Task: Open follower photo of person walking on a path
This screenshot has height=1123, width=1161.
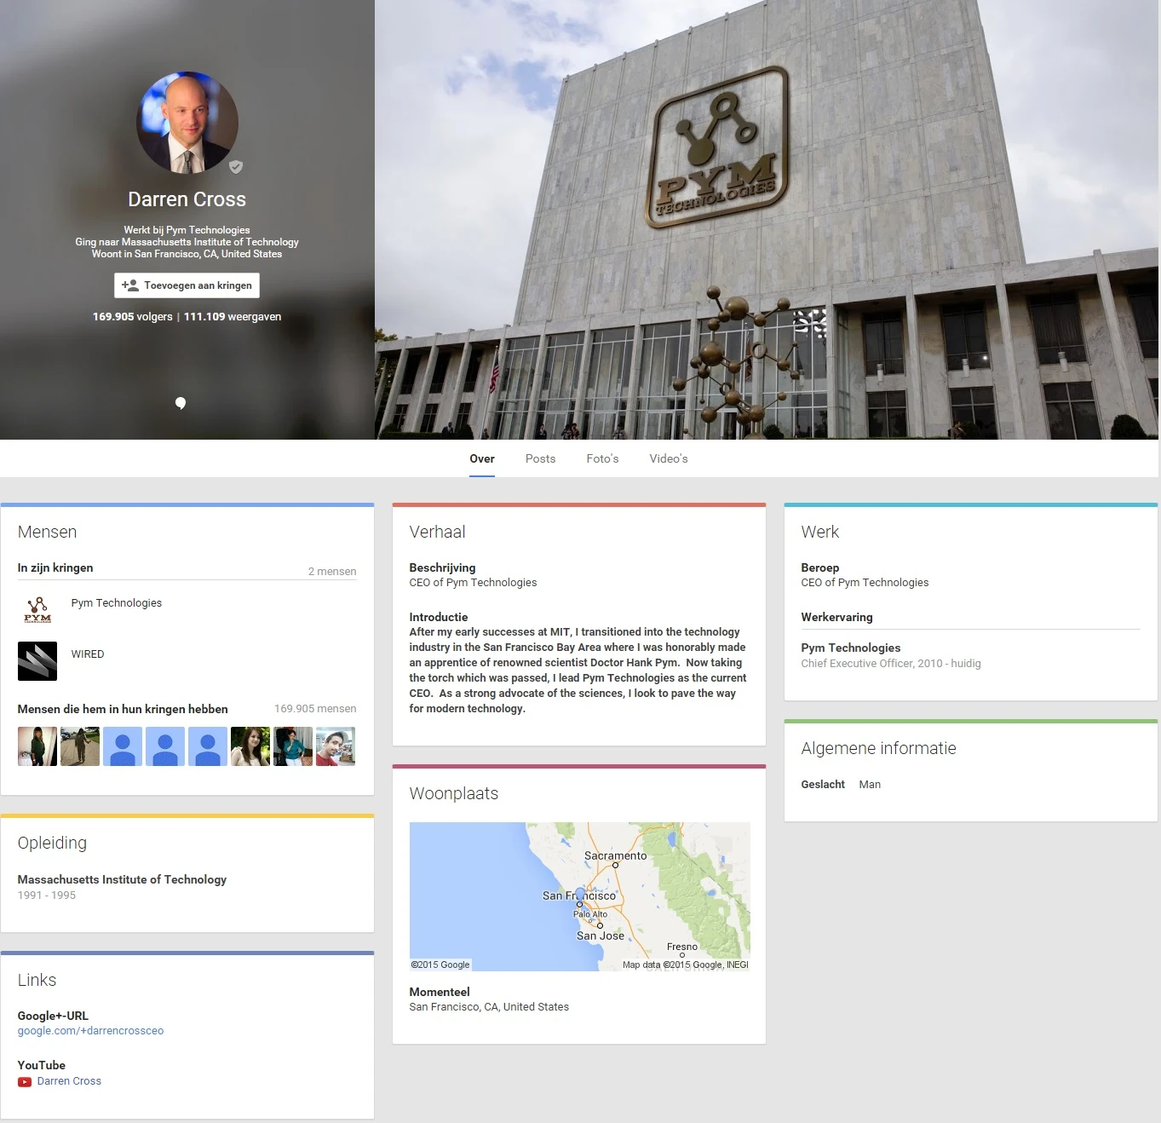Action: coord(80,746)
